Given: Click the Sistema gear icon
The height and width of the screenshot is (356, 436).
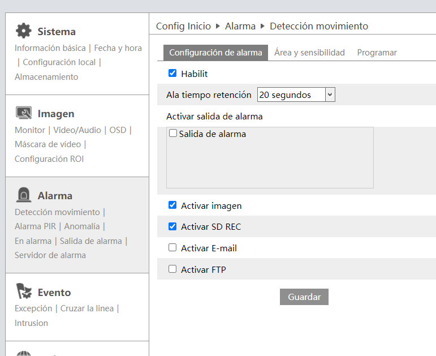Looking at the screenshot, I should (24, 31).
